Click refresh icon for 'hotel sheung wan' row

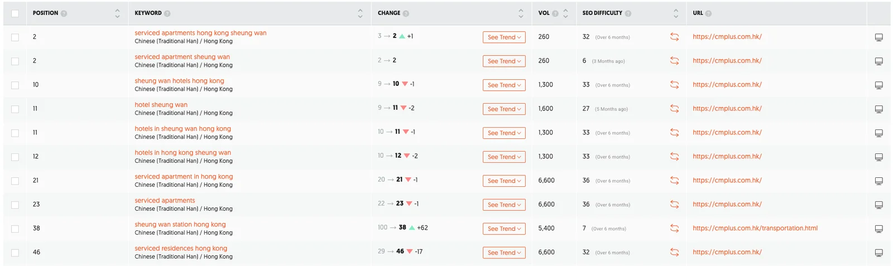click(674, 109)
